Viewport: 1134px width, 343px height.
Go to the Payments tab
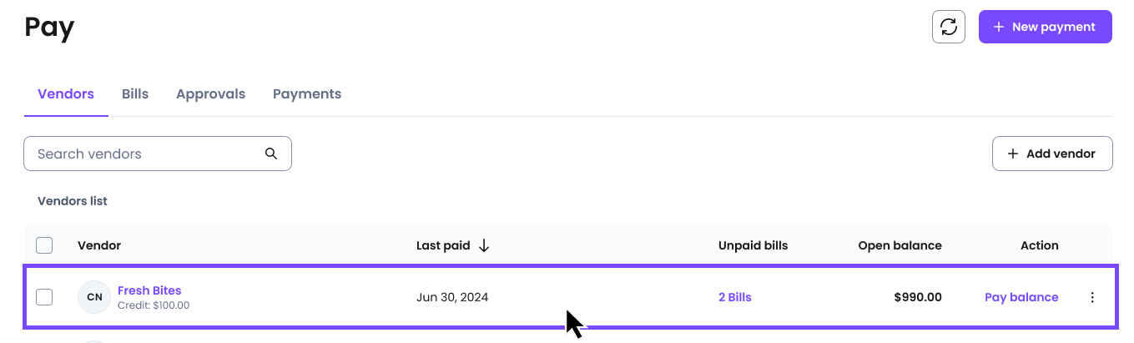[x=307, y=94]
